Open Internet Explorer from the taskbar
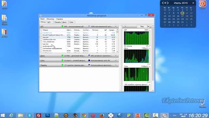Screen dimensions: 209x118 pos(11,115)
